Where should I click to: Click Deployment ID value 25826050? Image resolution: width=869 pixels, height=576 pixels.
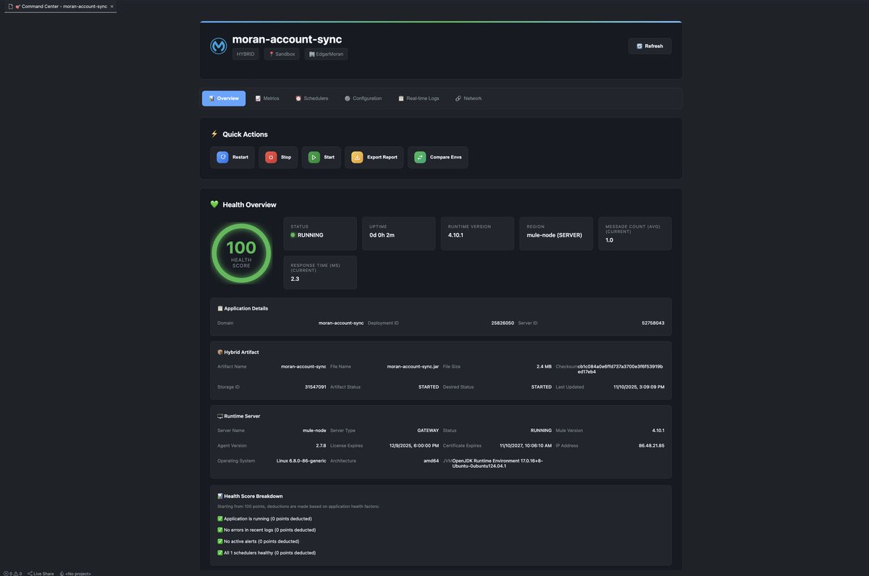pos(503,323)
